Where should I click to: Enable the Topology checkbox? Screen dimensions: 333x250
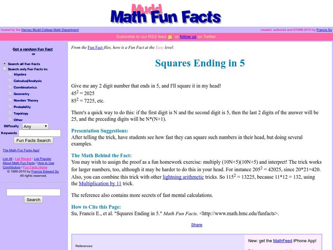pos(10,113)
